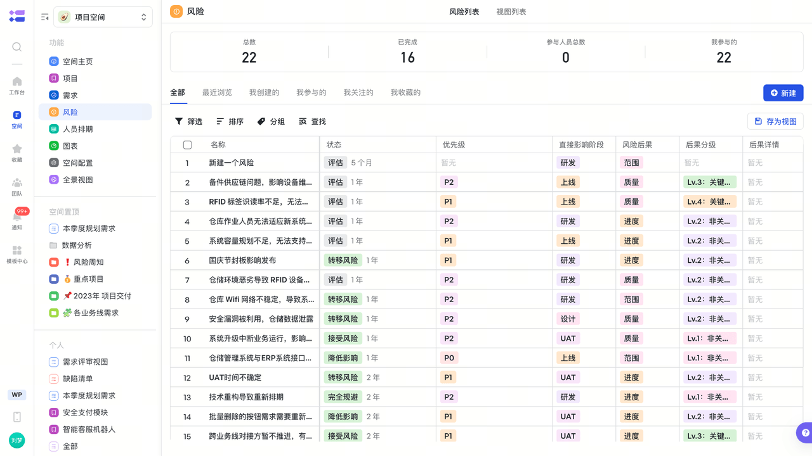The height and width of the screenshot is (456, 812).
Task: Click the Lv.4 orange severity tag
Action: 710,202
